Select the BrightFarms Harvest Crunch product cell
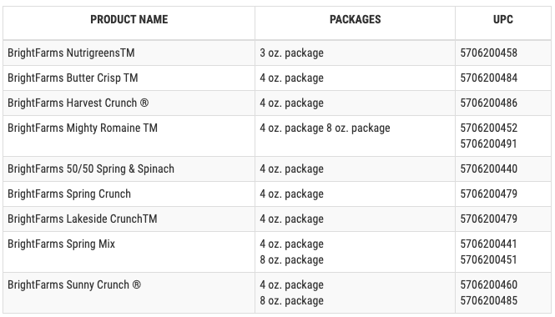This screenshot has height=317, width=555. coord(129,103)
